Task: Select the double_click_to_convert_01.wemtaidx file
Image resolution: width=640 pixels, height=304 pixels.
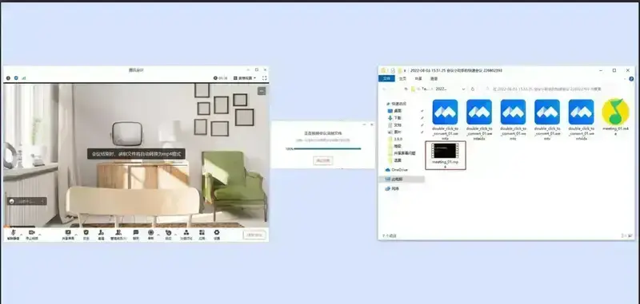Action: click(x=479, y=119)
